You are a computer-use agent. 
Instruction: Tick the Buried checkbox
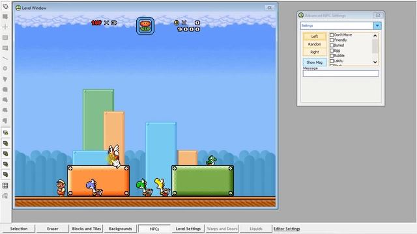332,45
